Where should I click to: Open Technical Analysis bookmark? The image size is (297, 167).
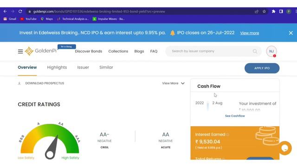point(73,19)
